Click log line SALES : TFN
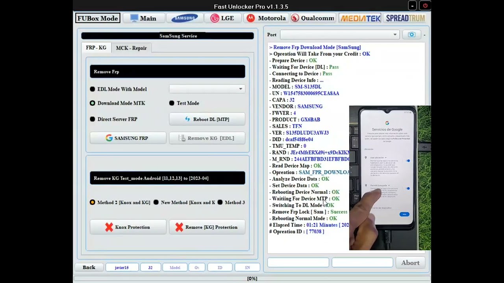Screen dimensions: 504x283 tap(285, 126)
